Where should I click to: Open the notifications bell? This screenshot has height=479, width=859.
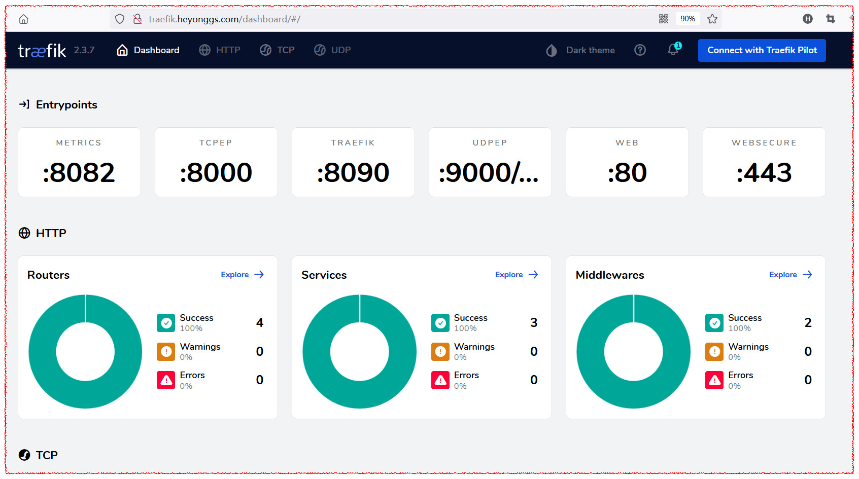click(x=673, y=50)
